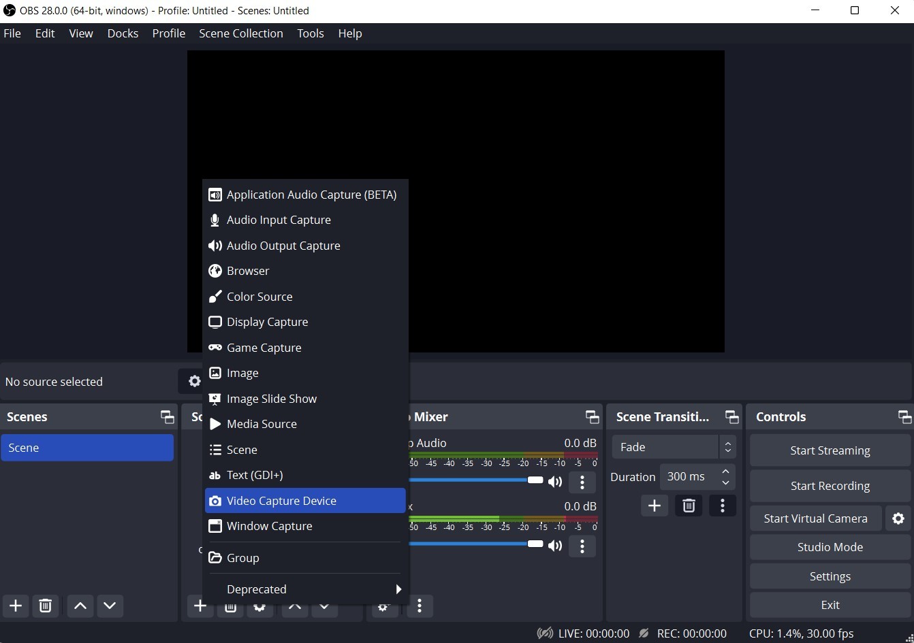
Task: Open the View menu
Action: click(81, 33)
